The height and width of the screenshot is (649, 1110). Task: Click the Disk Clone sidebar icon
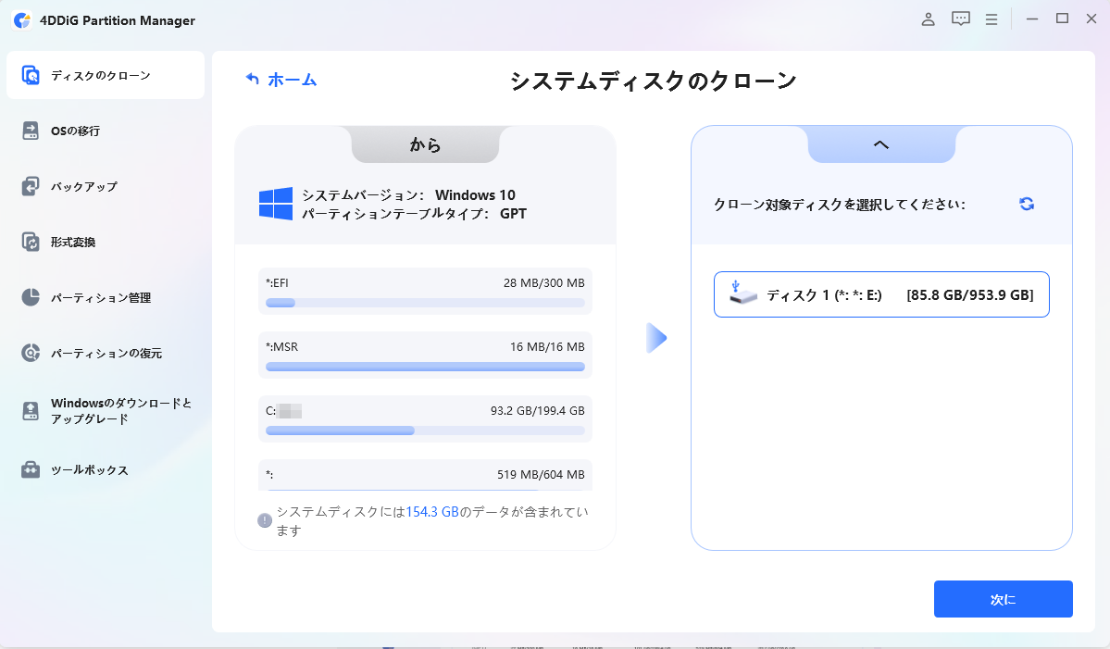[31, 75]
